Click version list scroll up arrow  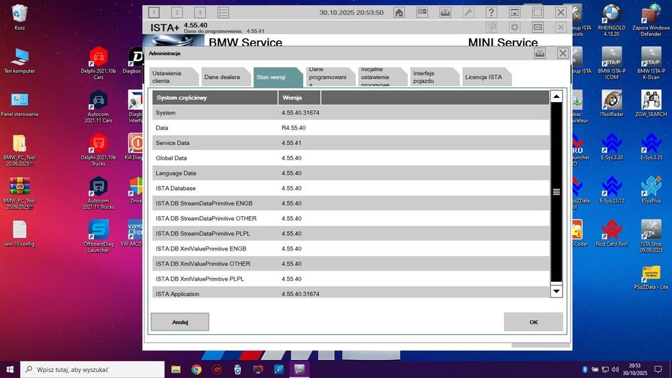pyautogui.click(x=556, y=96)
